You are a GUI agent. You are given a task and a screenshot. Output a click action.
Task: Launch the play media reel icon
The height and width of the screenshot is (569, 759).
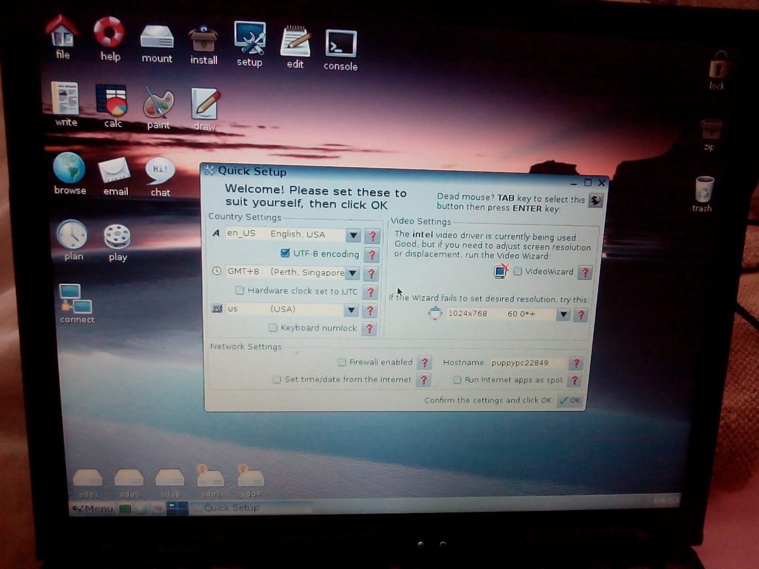point(118,242)
